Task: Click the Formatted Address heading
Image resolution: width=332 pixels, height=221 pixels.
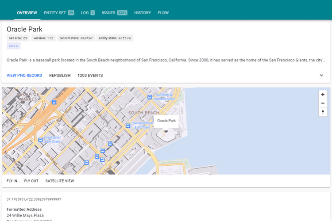Action: pos(24,210)
